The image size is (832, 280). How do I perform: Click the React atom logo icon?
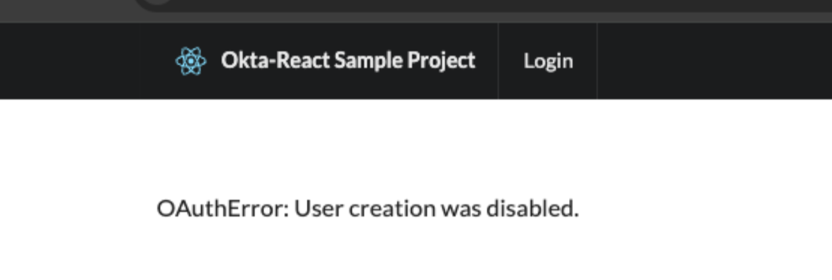tap(191, 61)
